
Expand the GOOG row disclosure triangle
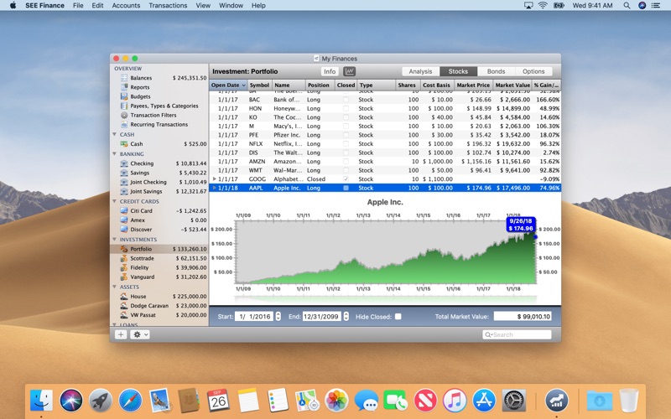tap(215, 179)
